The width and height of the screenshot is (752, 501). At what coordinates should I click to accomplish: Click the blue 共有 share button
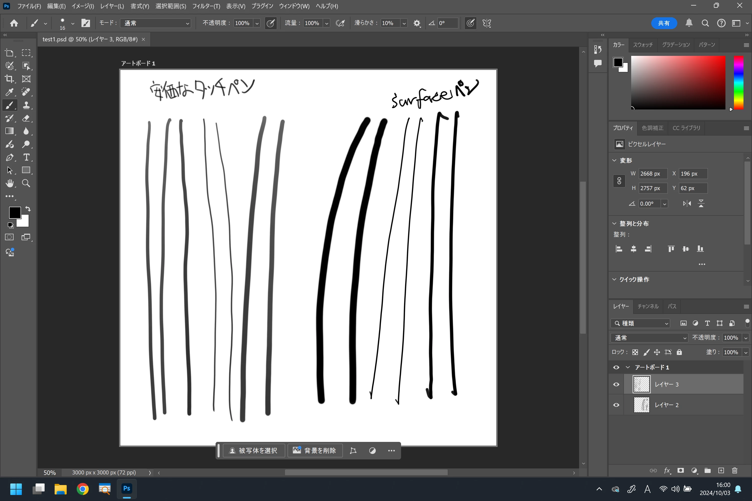pos(664,23)
